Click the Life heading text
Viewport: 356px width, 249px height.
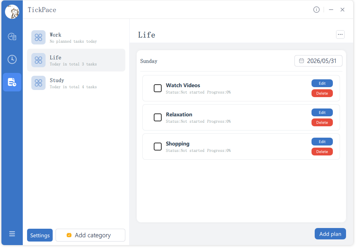tap(147, 35)
